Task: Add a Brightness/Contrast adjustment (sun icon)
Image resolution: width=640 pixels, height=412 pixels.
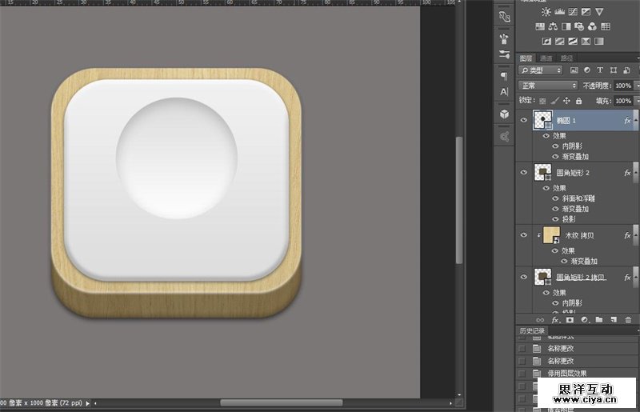Action: click(546, 12)
